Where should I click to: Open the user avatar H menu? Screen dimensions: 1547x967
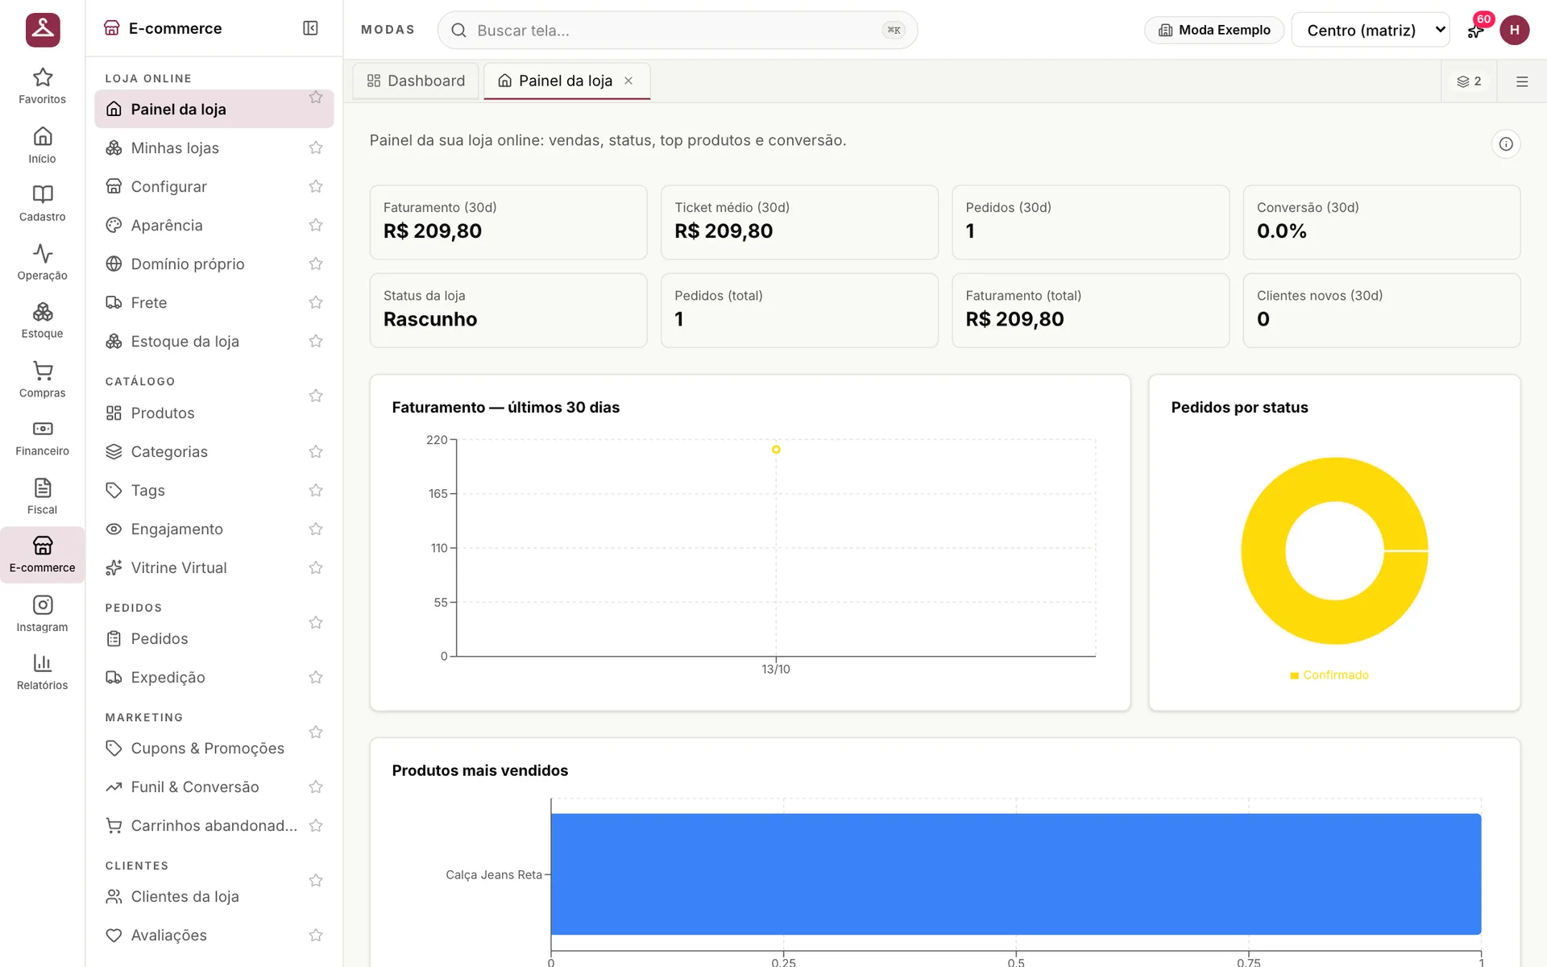pyautogui.click(x=1515, y=30)
